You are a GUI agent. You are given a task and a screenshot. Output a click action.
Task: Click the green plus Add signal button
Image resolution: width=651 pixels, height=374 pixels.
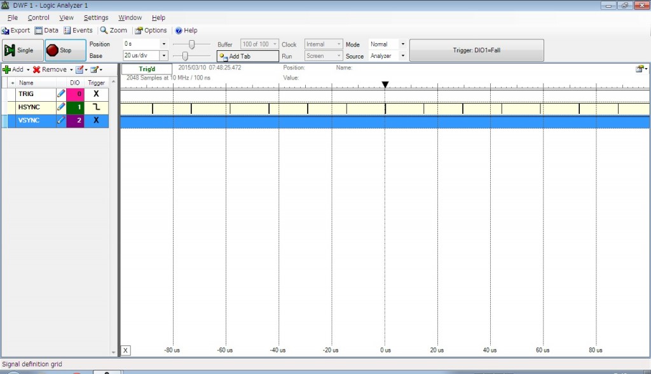[x=13, y=69]
